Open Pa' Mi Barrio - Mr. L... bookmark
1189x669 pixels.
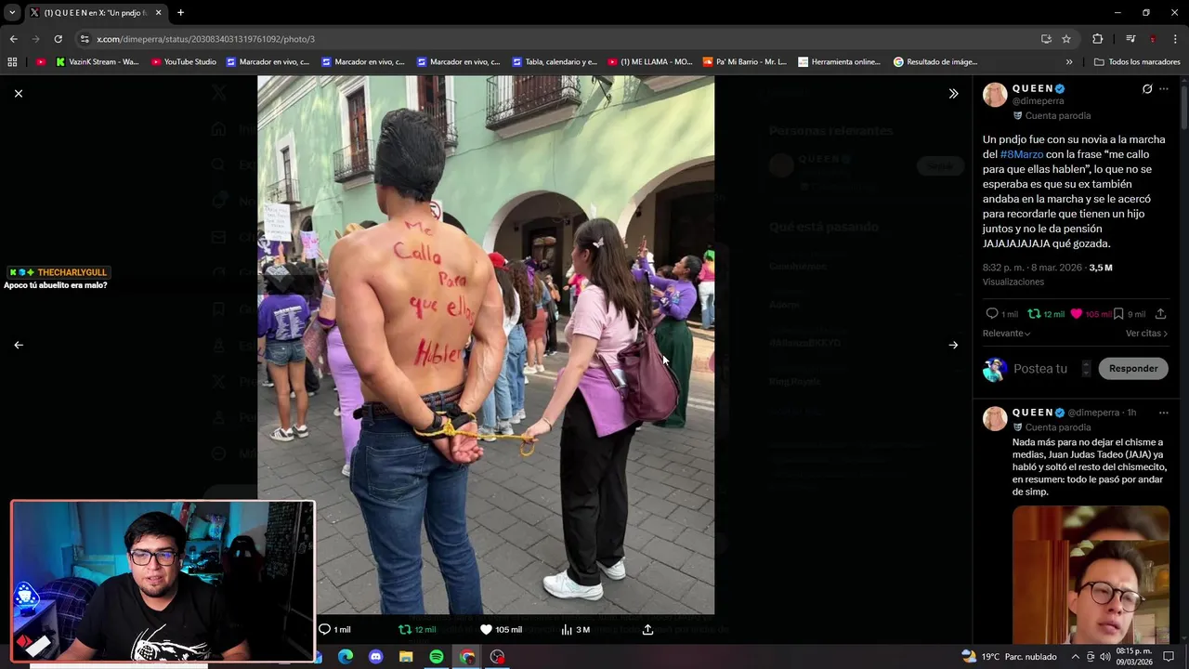(745, 62)
